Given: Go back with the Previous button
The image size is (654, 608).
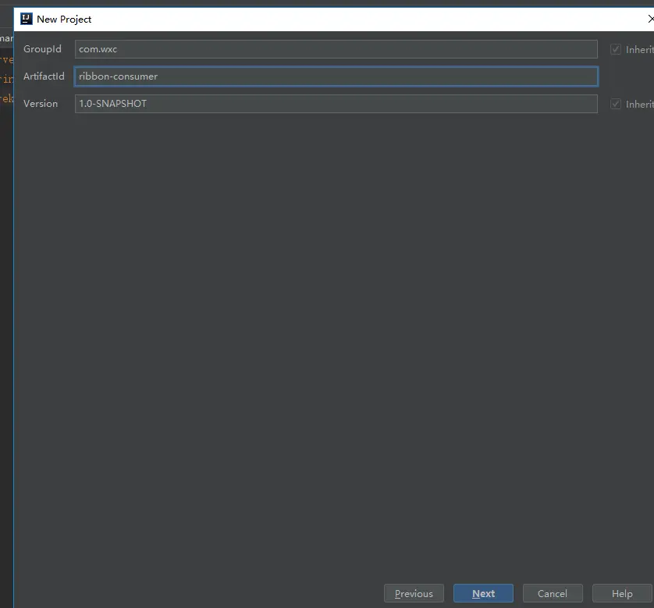Looking at the screenshot, I should point(414,593).
